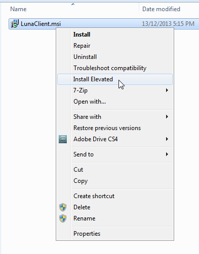Click the LunaClient.msi installer file icon
The image size is (199, 254).
15,24
